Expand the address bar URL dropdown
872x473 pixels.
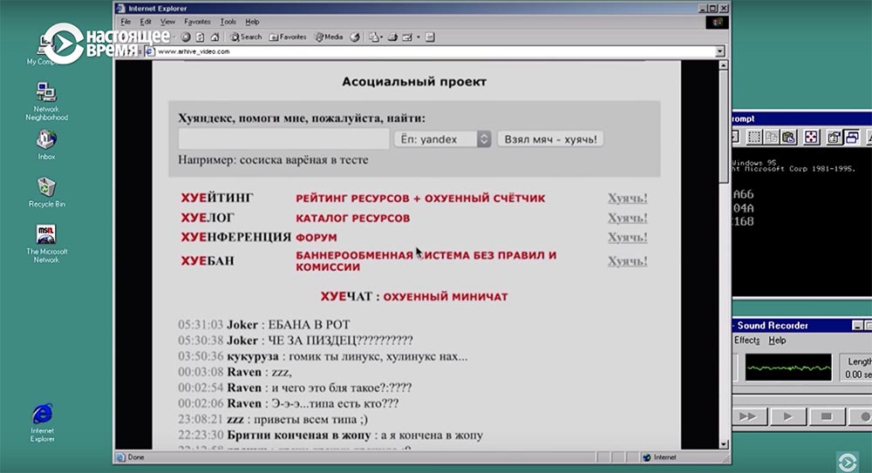tap(719, 51)
